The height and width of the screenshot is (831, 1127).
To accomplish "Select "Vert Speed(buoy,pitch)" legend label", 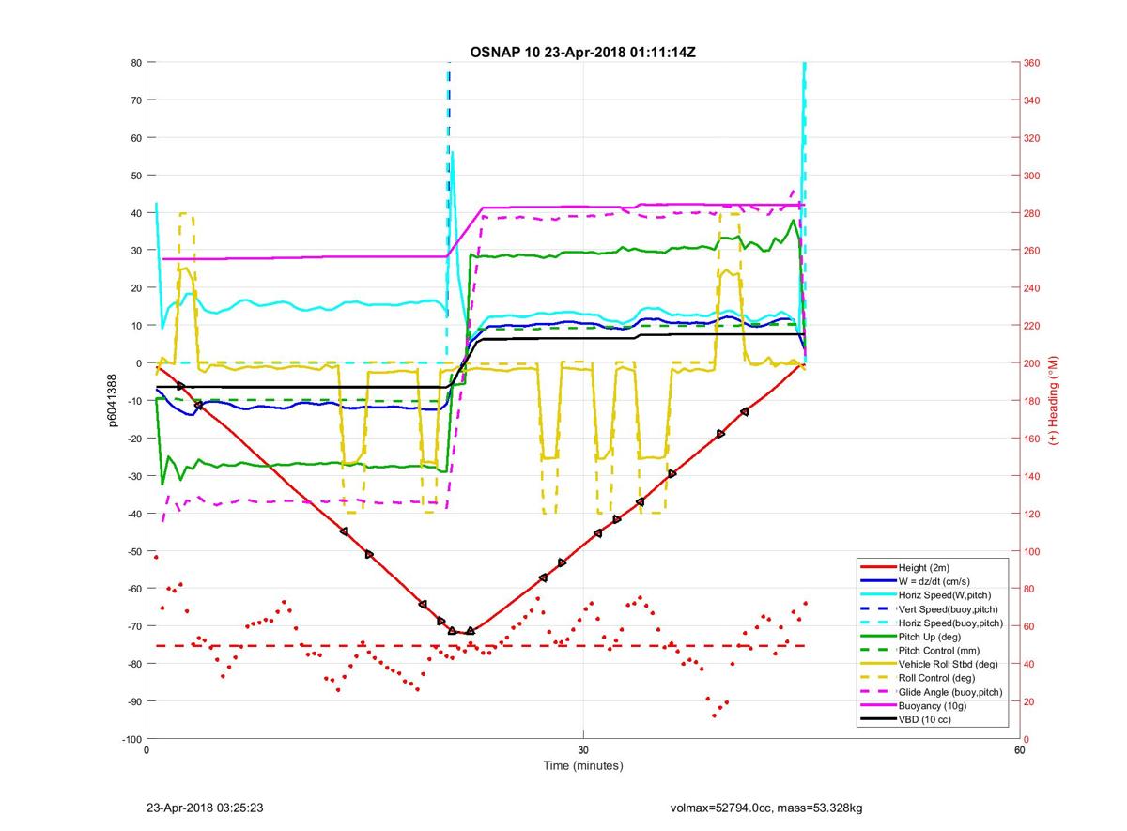I will click(x=949, y=609).
